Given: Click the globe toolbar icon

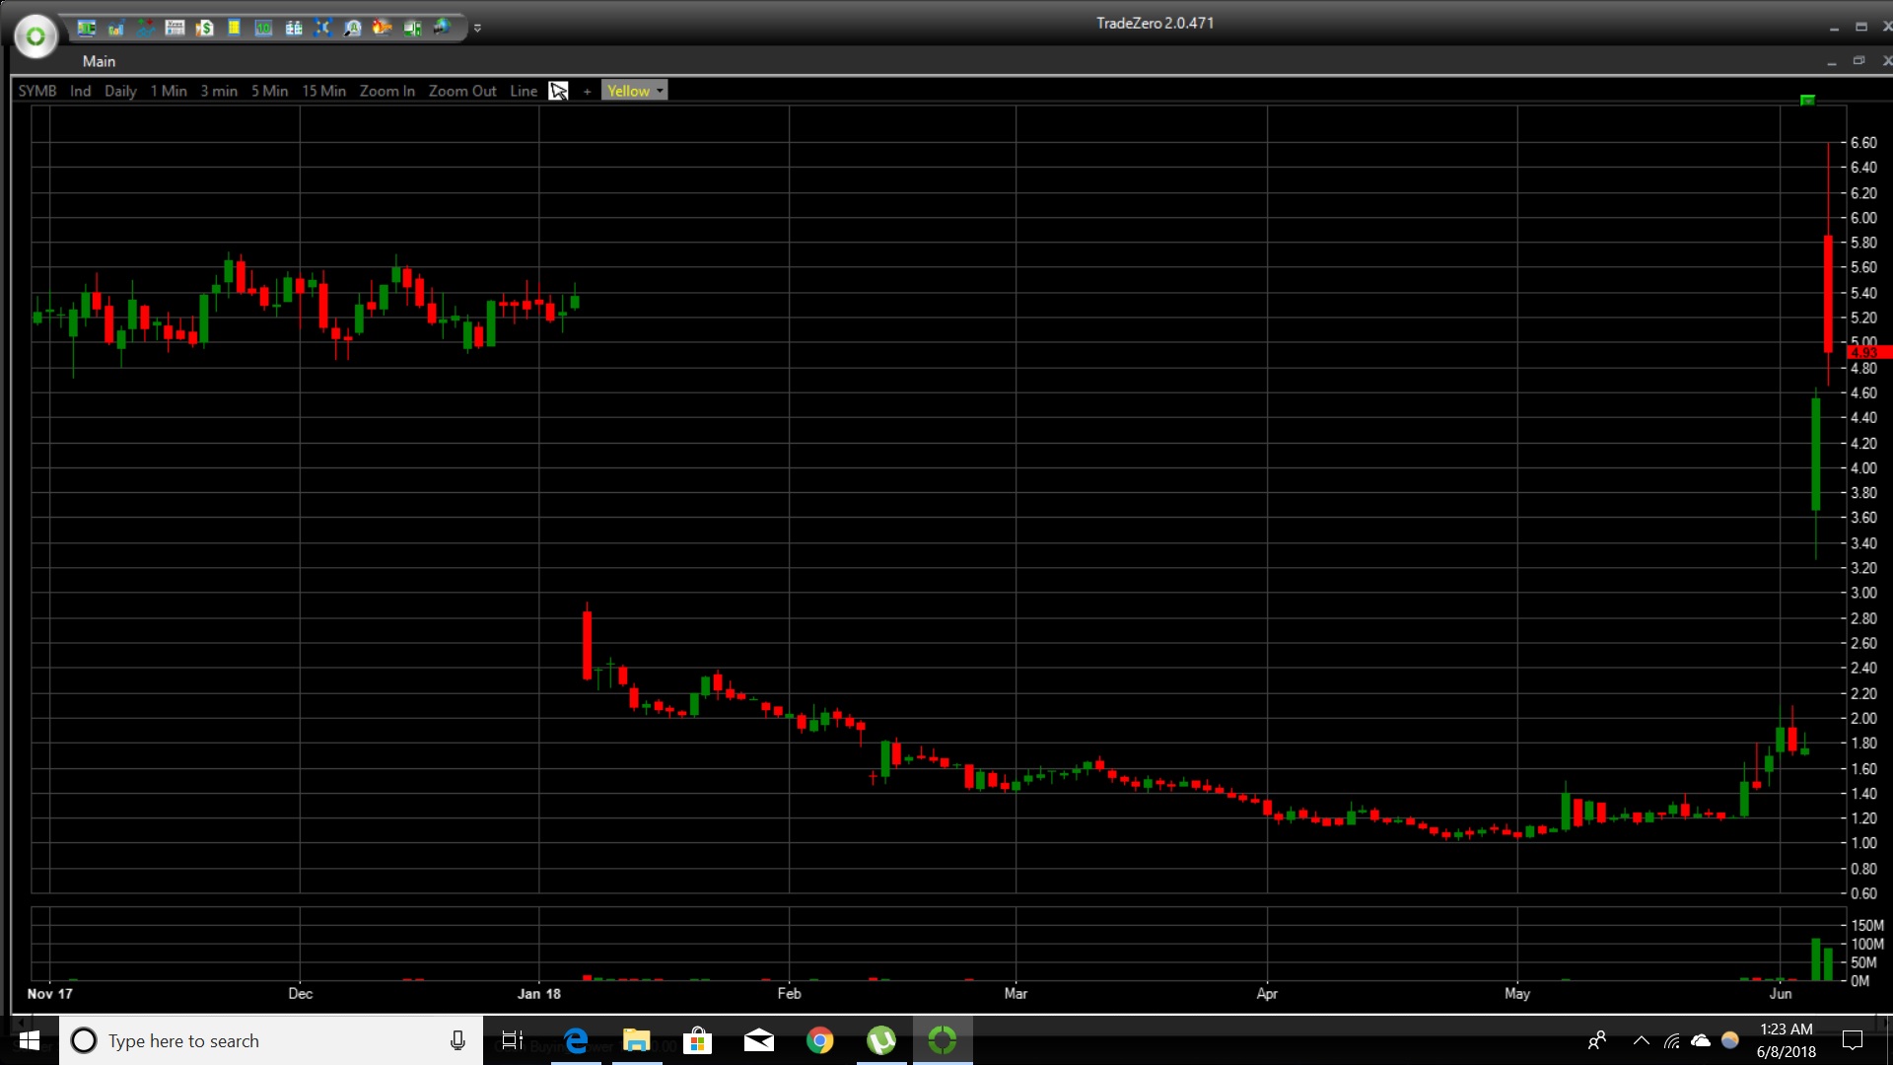Looking at the screenshot, I should [441, 28].
